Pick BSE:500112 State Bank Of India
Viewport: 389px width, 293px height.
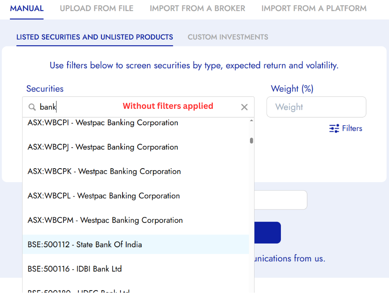[85, 244]
